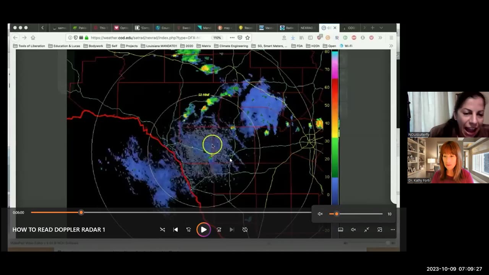Open the Open bookmark folder

point(329,46)
